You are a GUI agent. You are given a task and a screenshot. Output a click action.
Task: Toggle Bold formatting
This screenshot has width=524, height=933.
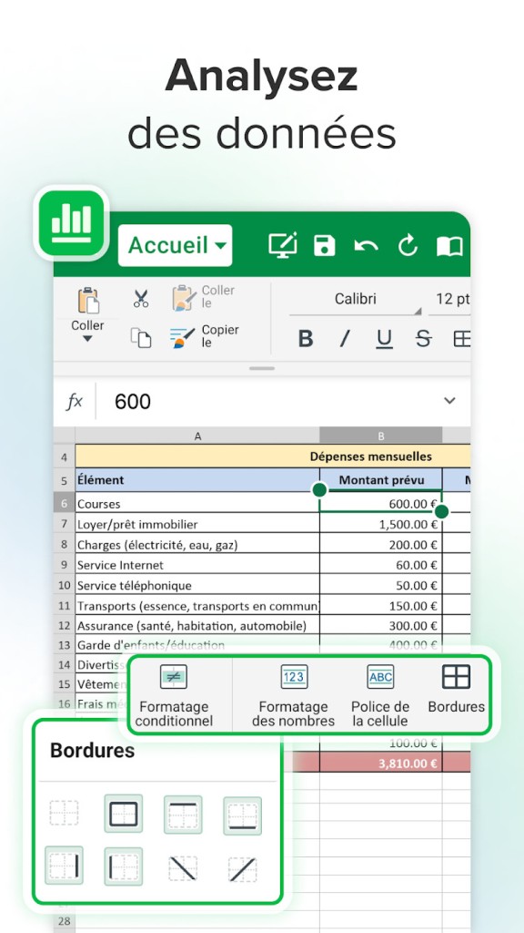pos(306,339)
